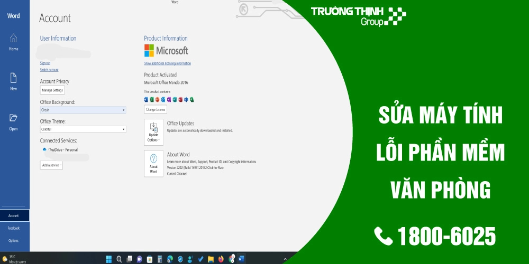
Task: Open the Home page in Word sidebar
Action: pyautogui.click(x=13, y=41)
